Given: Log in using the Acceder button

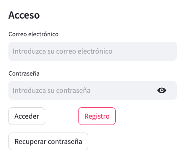Looking at the screenshot, I should point(27,116).
